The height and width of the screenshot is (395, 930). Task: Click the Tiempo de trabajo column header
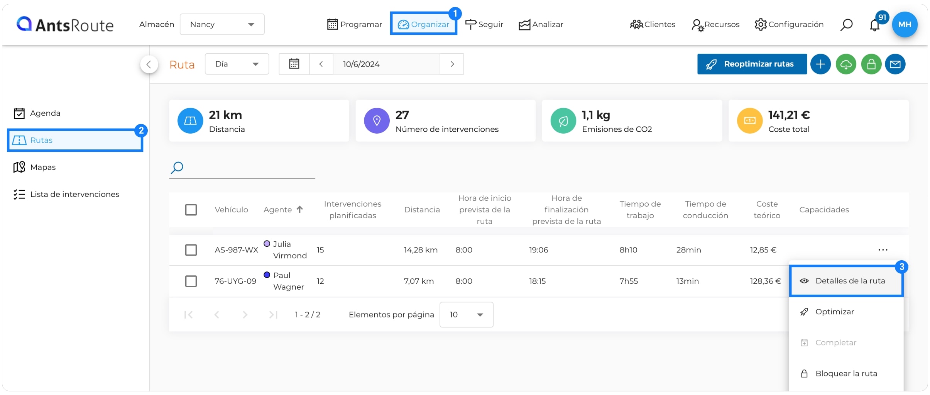click(640, 210)
